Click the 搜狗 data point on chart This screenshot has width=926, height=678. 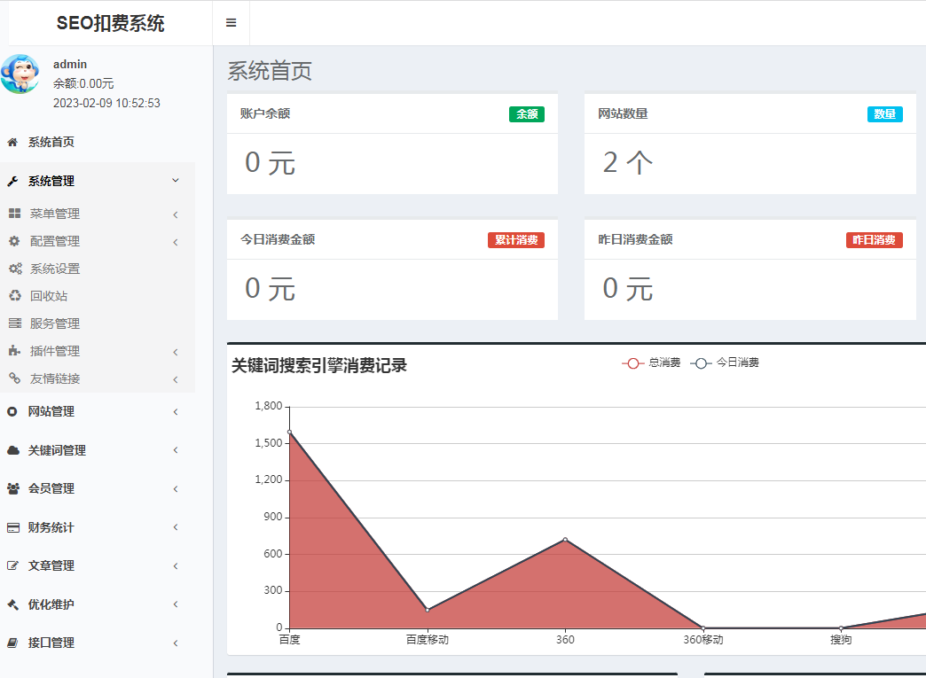point(841,627)
